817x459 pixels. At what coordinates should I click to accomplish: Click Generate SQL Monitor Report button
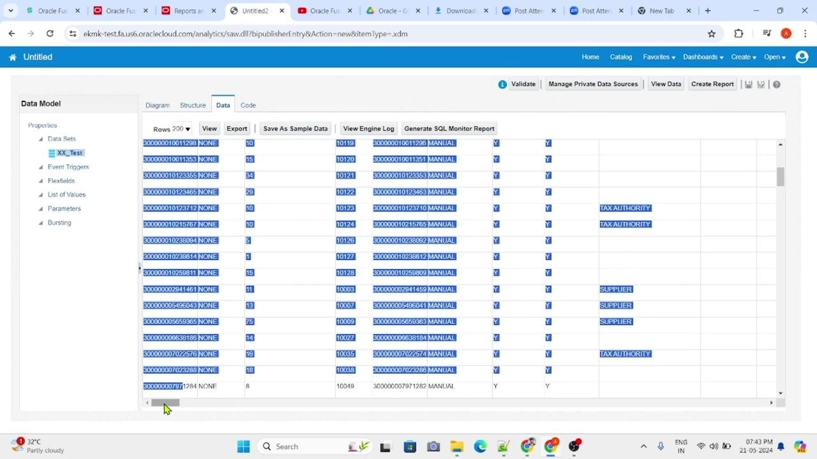coord(449,129)
